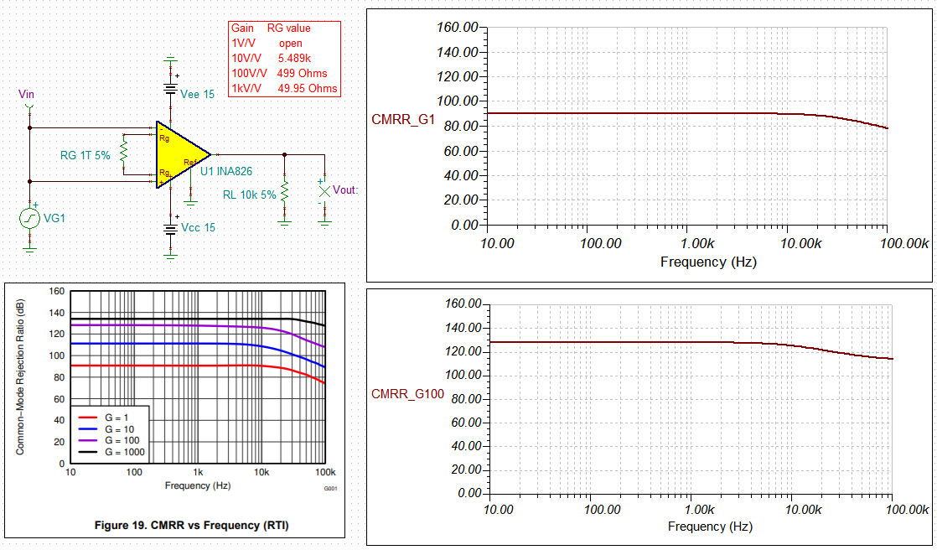Click the 'Vee 15' supply label

pyautogui.click(x=197, y=95)
